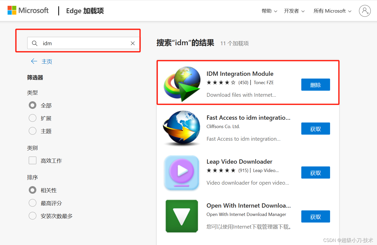This screenshot has height=245, width=377.
Task: Tick the 高效工作 category checkbox
Action: (x=33, y=160)
